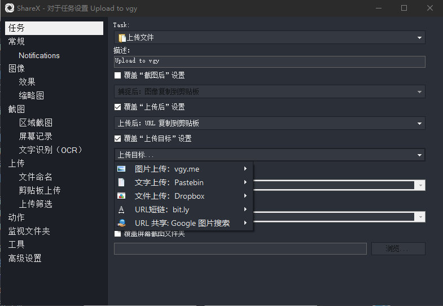The width and height of the screenshot is (443, 306).
Task: Click the URL sharing icon for Google 图片搜索
Action: (121, 223)
